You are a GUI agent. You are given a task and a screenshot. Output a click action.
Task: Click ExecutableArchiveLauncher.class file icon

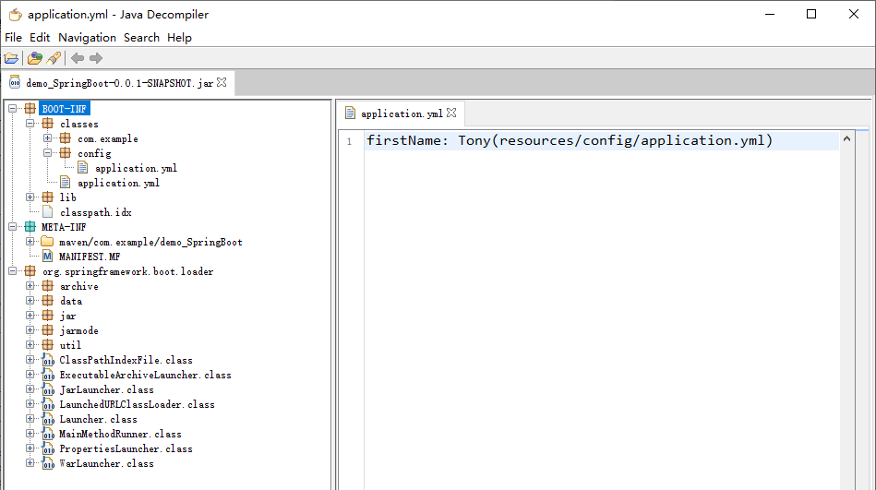click(x=48, y=375)
